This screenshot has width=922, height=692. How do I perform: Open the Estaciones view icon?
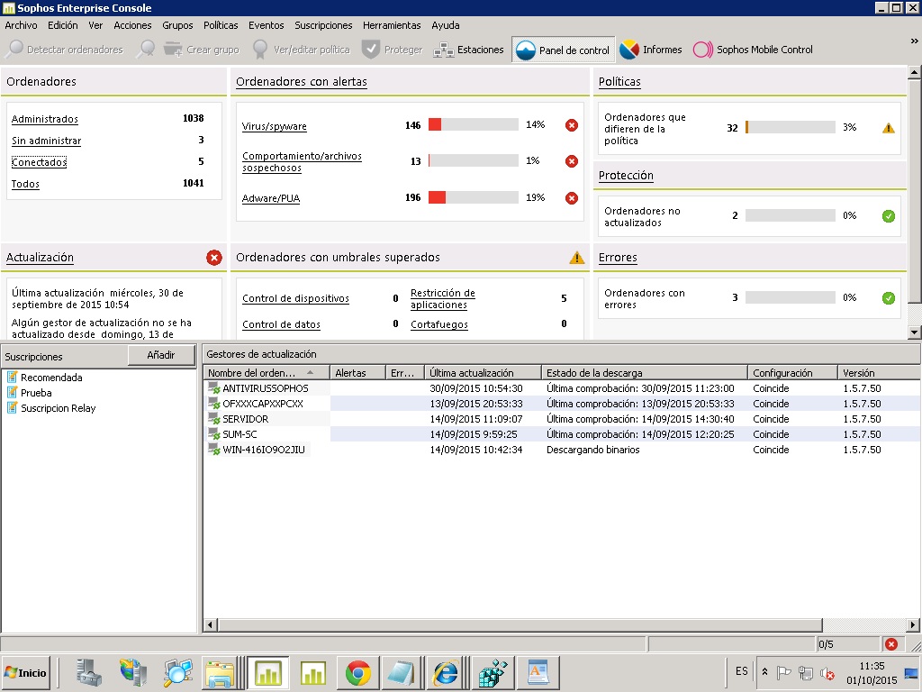443,50
